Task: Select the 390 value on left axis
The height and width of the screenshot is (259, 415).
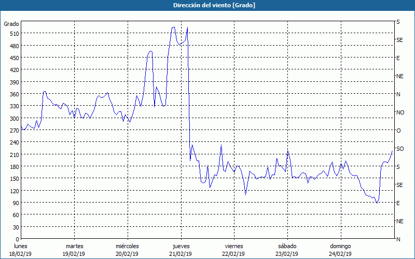Action: point(14,82)
